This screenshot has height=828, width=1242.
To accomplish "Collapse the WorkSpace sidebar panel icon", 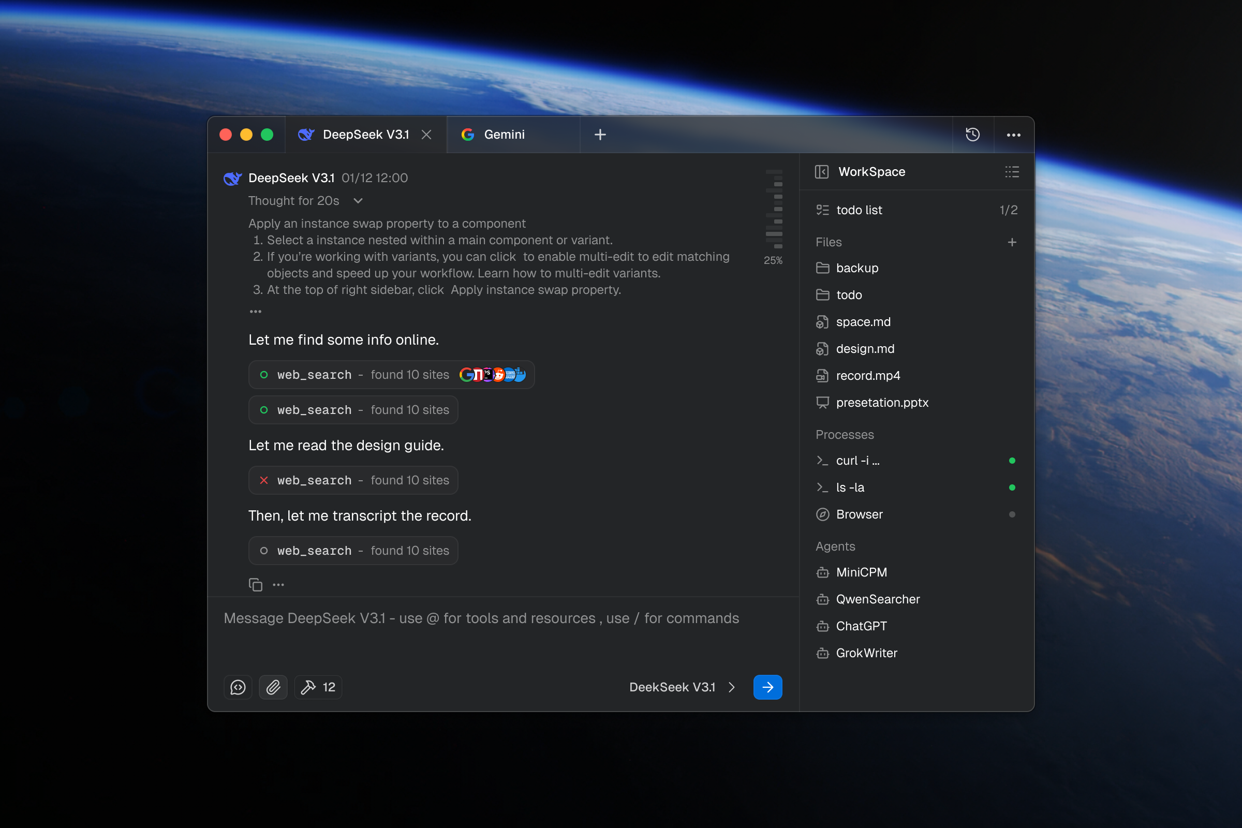I will click(822, 172).
